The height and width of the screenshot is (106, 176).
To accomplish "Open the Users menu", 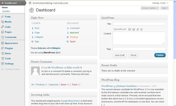I will pos(8,53).
